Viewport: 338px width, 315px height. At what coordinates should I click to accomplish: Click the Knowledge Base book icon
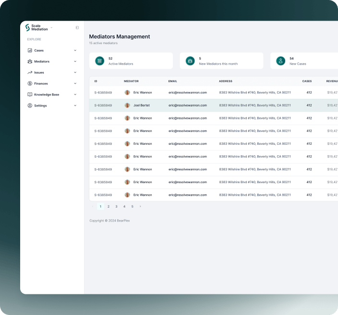tap(30, 94)
